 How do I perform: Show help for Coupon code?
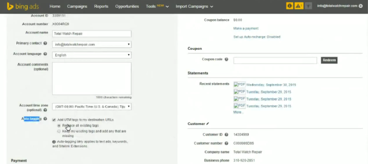pyautogui.click(x=227, y=59)
